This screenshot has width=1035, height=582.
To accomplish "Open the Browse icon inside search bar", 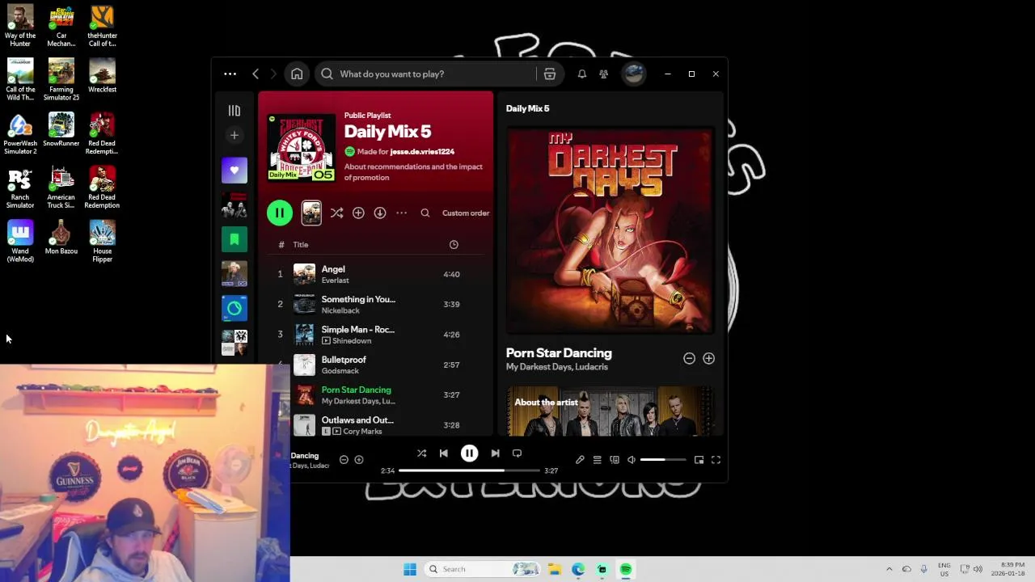I will [x=550, y=74].
